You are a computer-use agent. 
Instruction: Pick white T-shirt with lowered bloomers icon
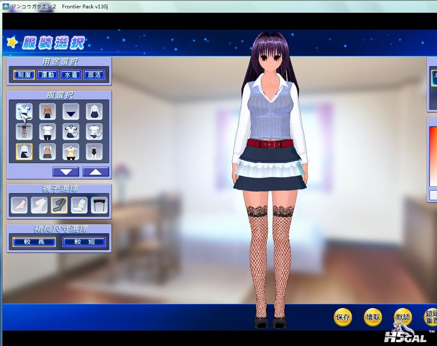94,132
